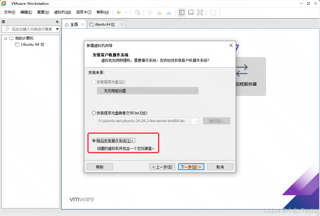Viewport: 320px width, 216px height.
Task: Click the vmware logo on home page
Action: point(82,199)
